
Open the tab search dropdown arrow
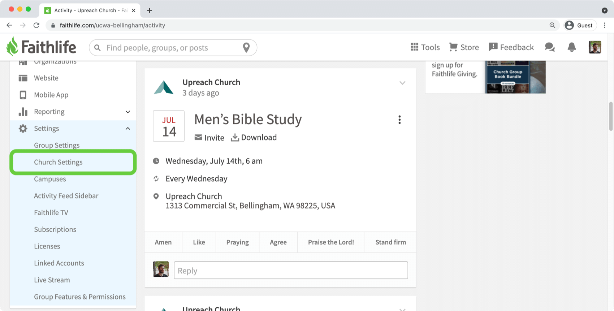(x=605, y=10)
